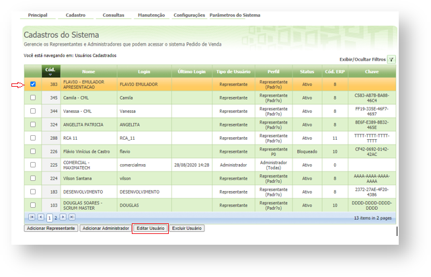Go to previous page of results
Screen dimensions: 431x277
click(x=40, y=218)
